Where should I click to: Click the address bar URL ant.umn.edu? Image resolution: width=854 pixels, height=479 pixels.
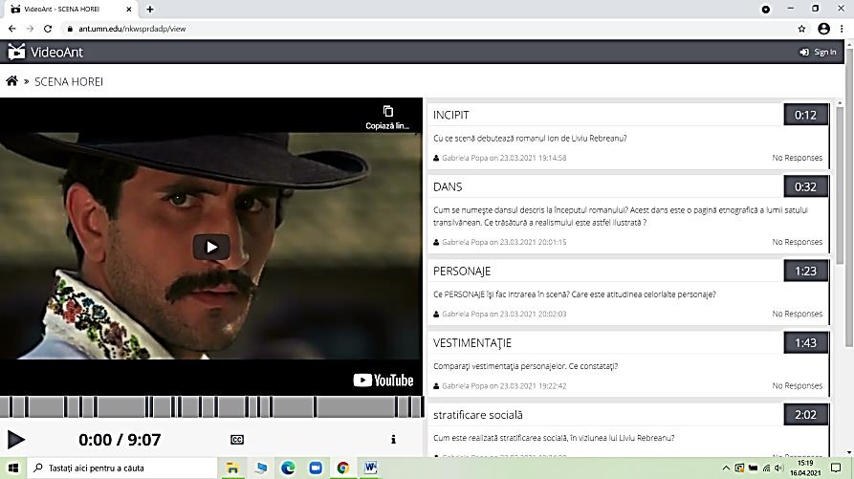[132, 29]
